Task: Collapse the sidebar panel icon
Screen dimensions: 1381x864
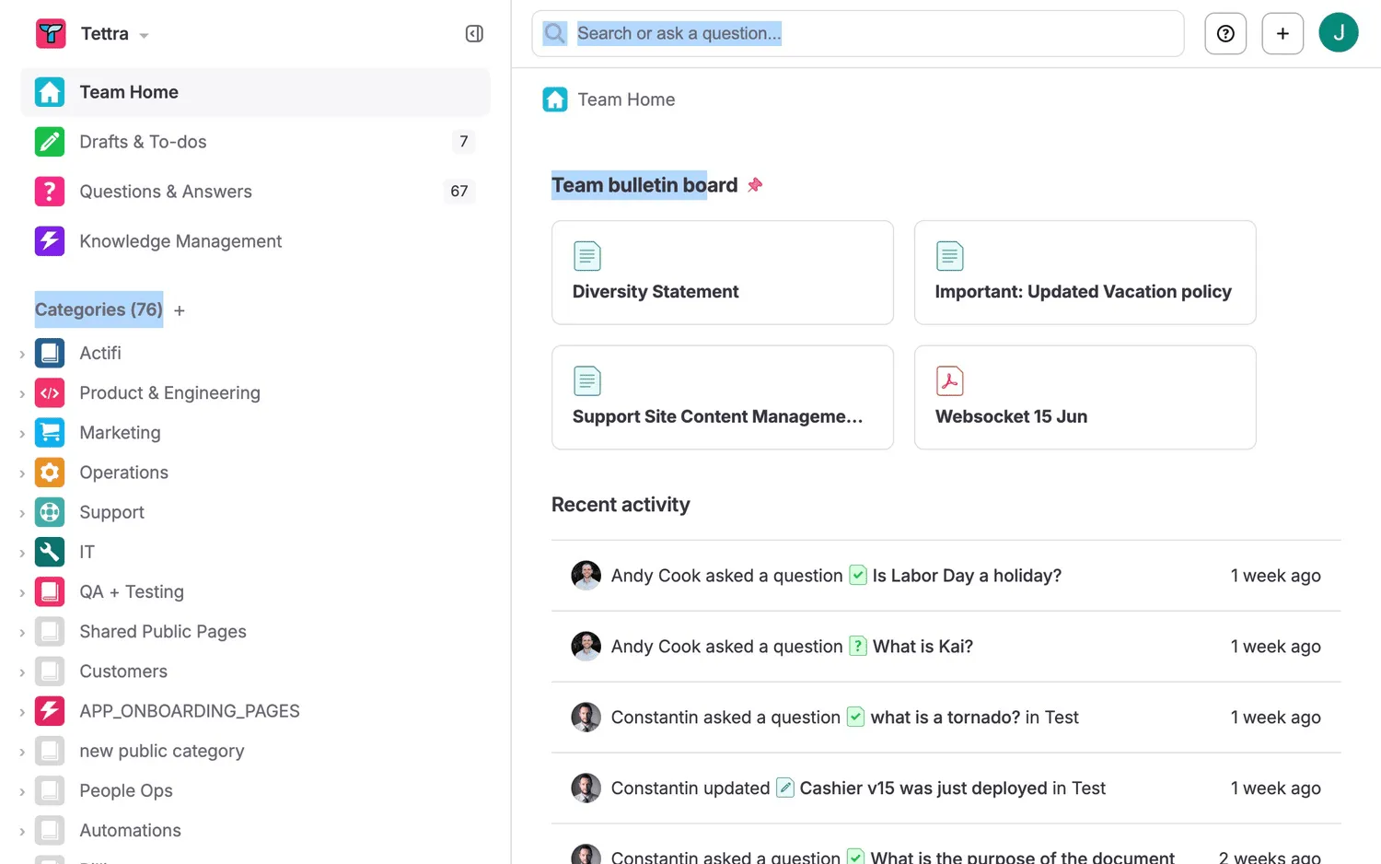Action: pos(474,34)
